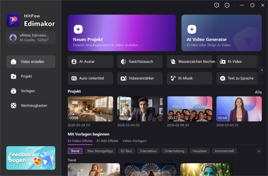
Task: Switch to the KI-Video-Effekte tab
Action: click(x=80, y=141)
